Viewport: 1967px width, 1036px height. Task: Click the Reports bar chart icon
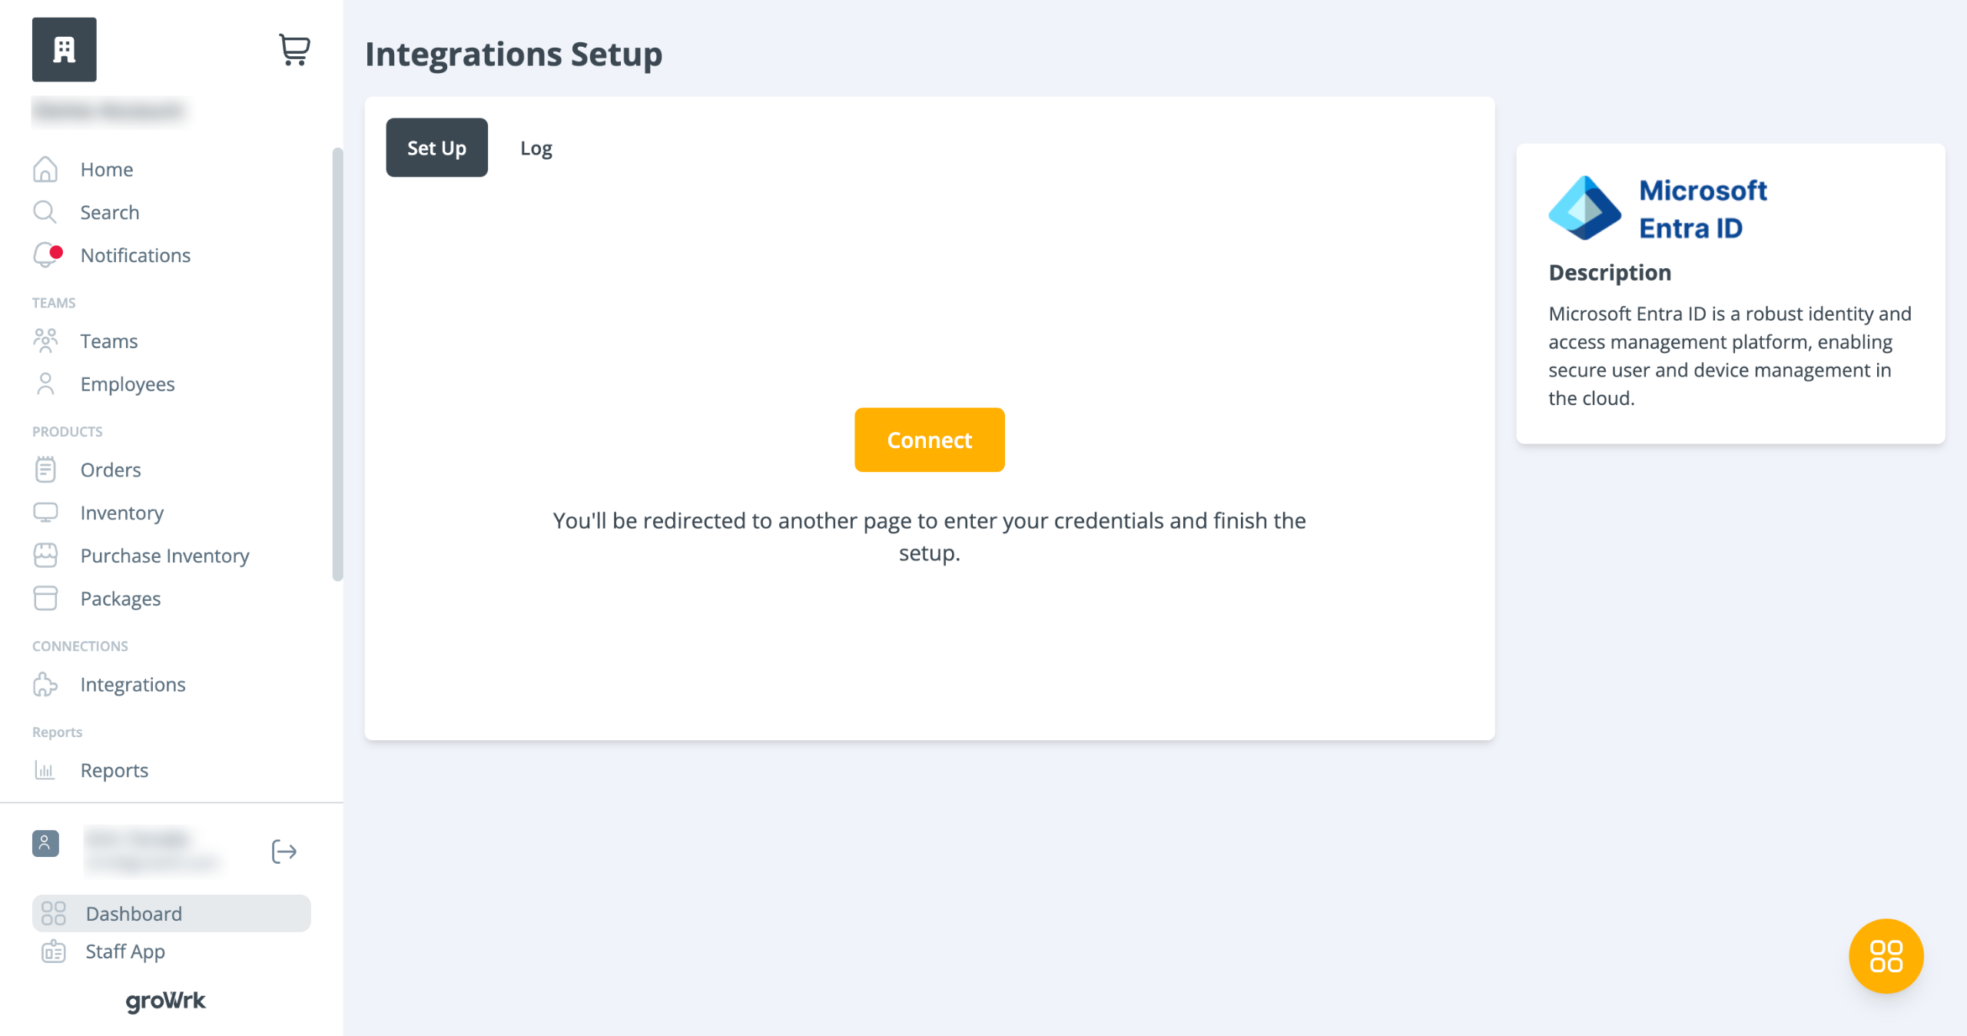click(x=45, y=770)
